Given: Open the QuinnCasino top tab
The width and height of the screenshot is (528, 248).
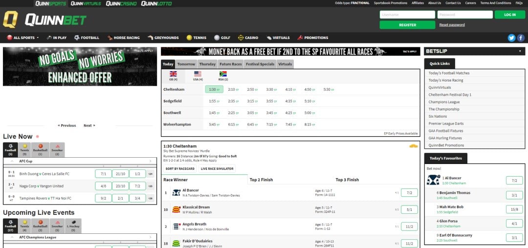Looking at the screenshot, I should [x=121, y=4].
